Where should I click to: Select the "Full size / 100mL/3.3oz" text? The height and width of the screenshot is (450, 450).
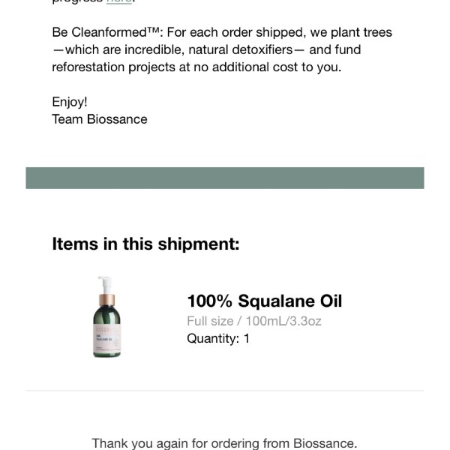point(254,321)
